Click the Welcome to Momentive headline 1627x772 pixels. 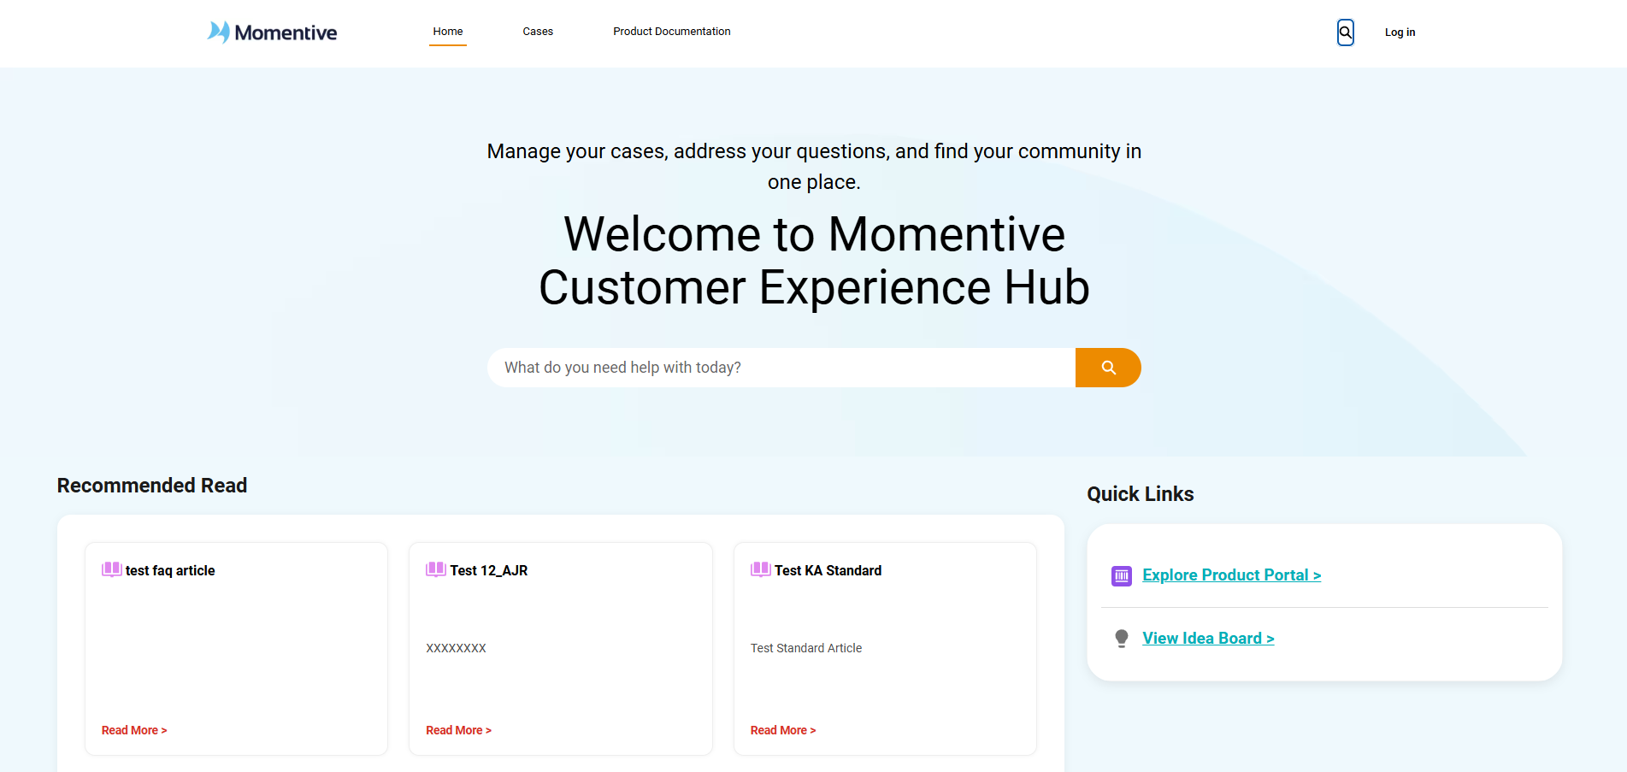814,260
